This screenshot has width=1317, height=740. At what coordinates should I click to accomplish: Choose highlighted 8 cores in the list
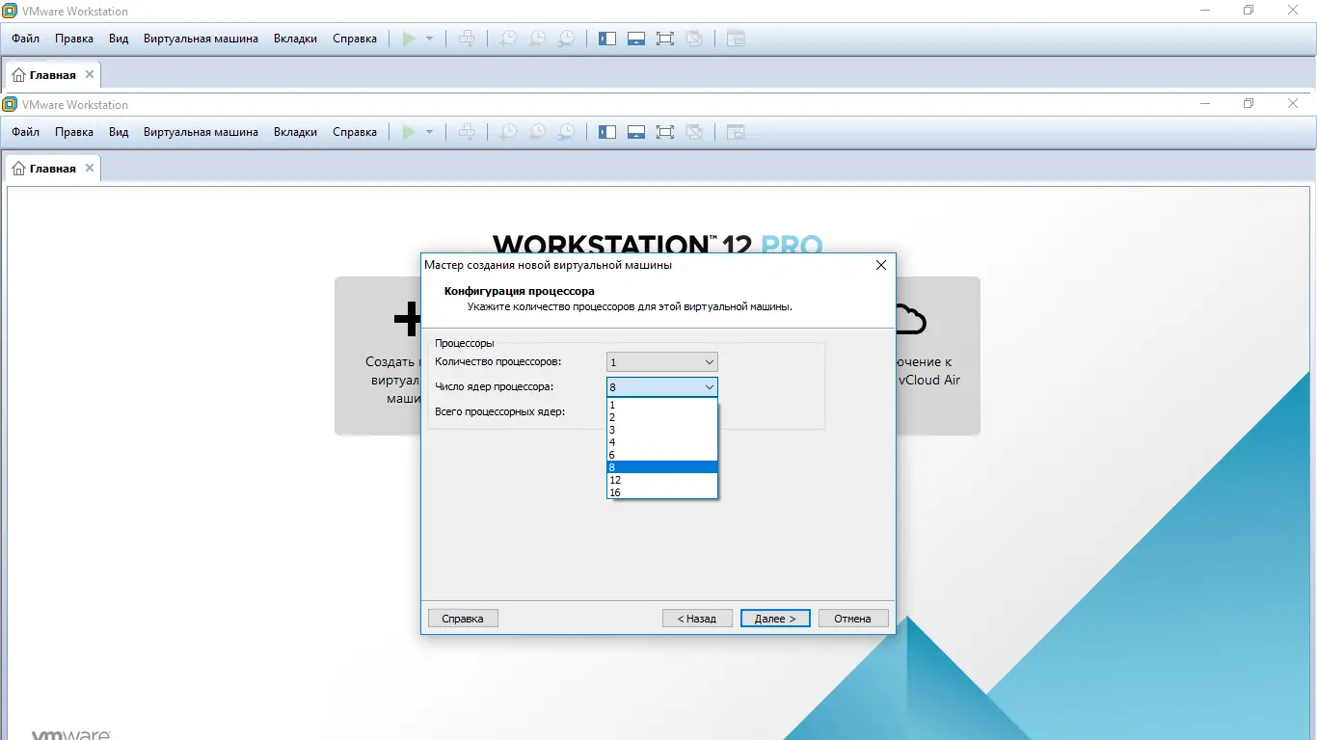click(x=662, y=467)
